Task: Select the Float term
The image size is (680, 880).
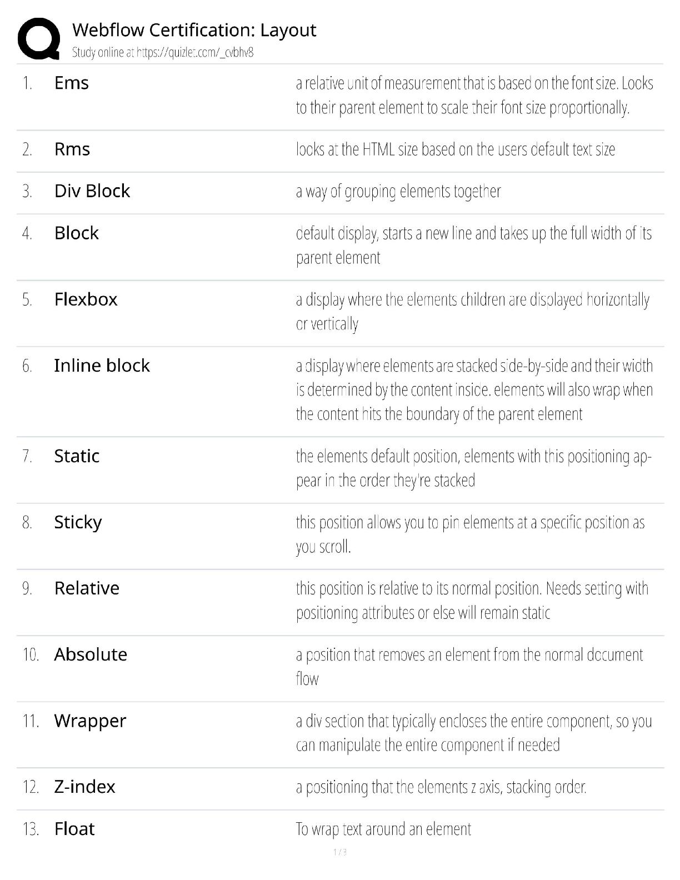Action: click(x=74, y=829)
